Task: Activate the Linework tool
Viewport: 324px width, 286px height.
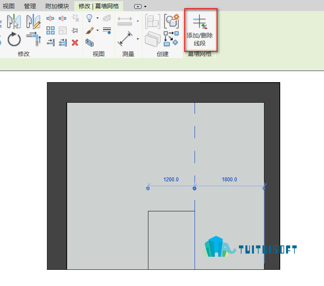Action: tap(107, 30)
